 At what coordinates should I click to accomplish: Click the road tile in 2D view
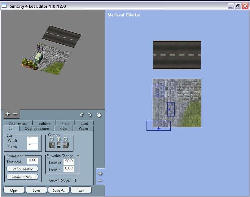177,55
